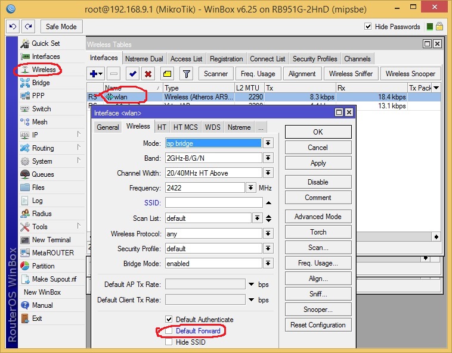Image resolution: width=452 pixels, height=353 pixels.
Task: Switch to the WDS tab
Action: 212,127
